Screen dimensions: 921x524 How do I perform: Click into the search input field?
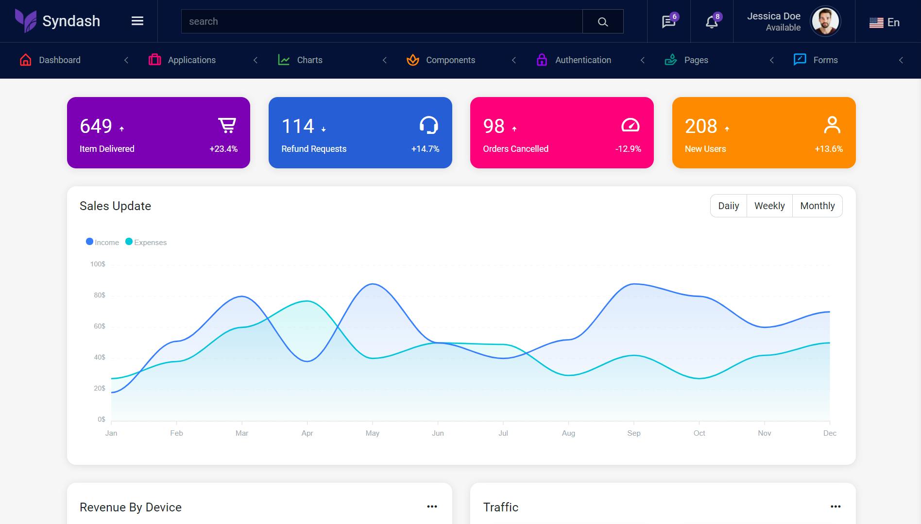[x=382, y=21]
